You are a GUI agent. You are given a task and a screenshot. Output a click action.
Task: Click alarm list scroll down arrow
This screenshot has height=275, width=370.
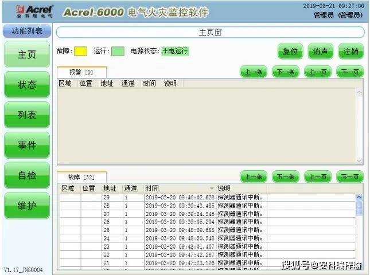tap(359, 160)
